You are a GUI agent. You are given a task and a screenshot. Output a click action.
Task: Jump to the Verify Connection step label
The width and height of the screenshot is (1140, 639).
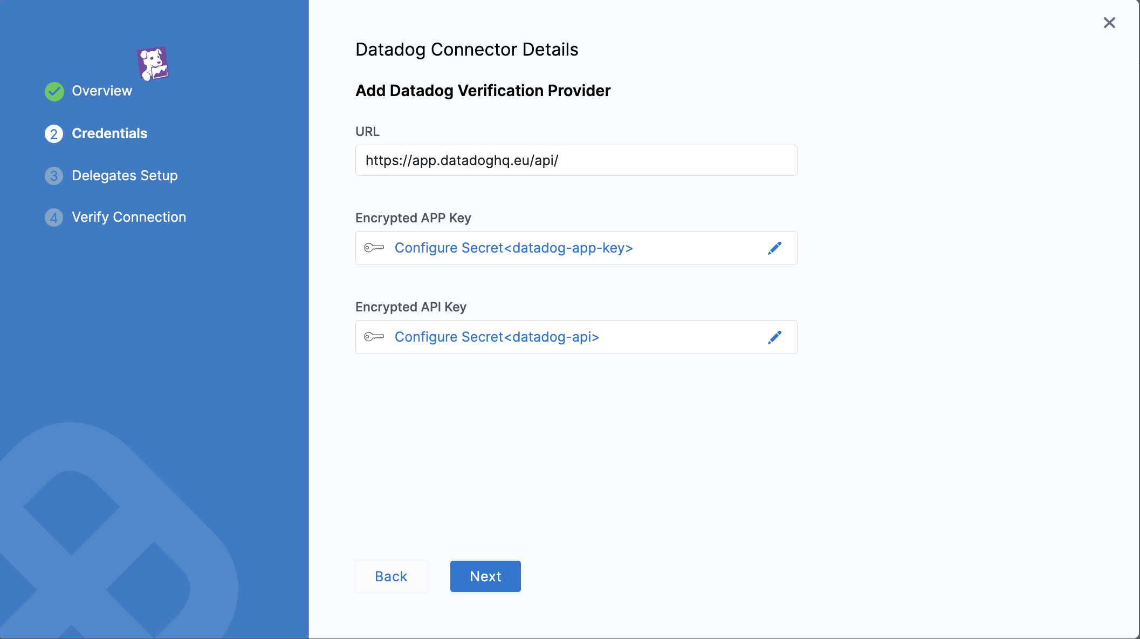pyautogui.click(x=129, y=217)
